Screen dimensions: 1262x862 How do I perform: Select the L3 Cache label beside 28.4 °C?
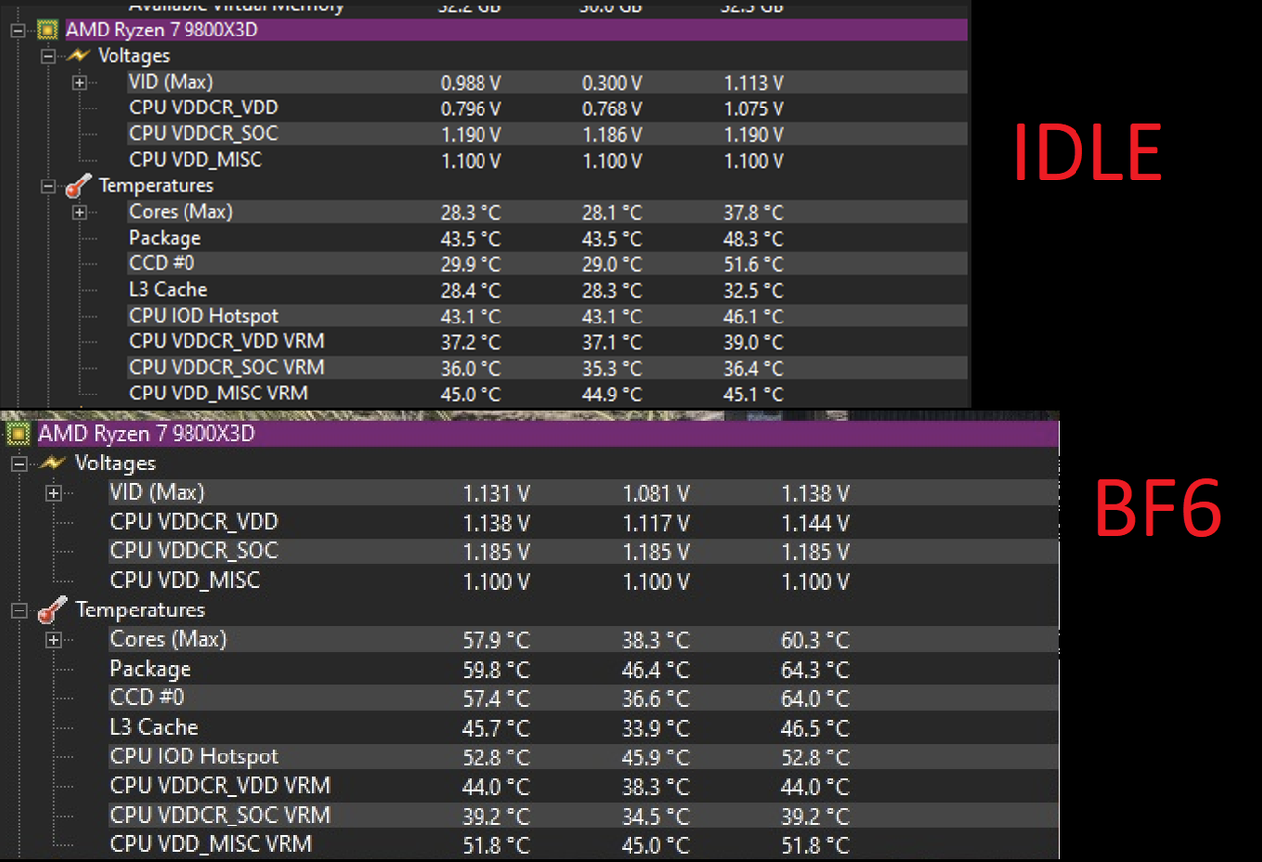click(x=168, y=289)
